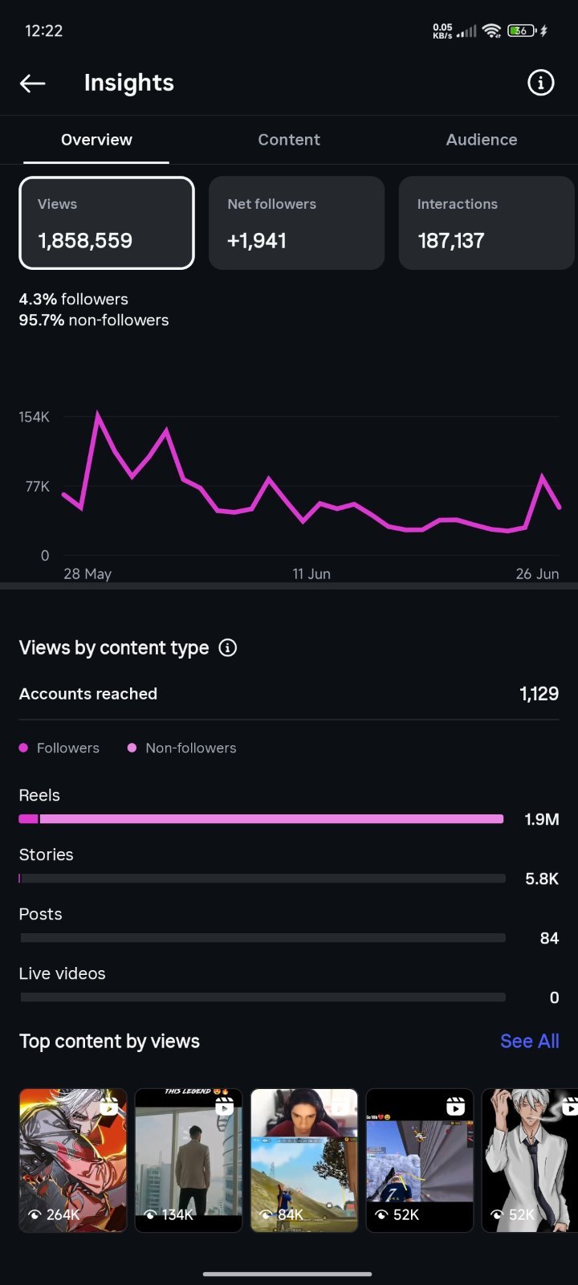The height and width of the screenshot is (1285, 578).
Task: Tap the eye icon on 264K thumbnail
Action: 35,1215
